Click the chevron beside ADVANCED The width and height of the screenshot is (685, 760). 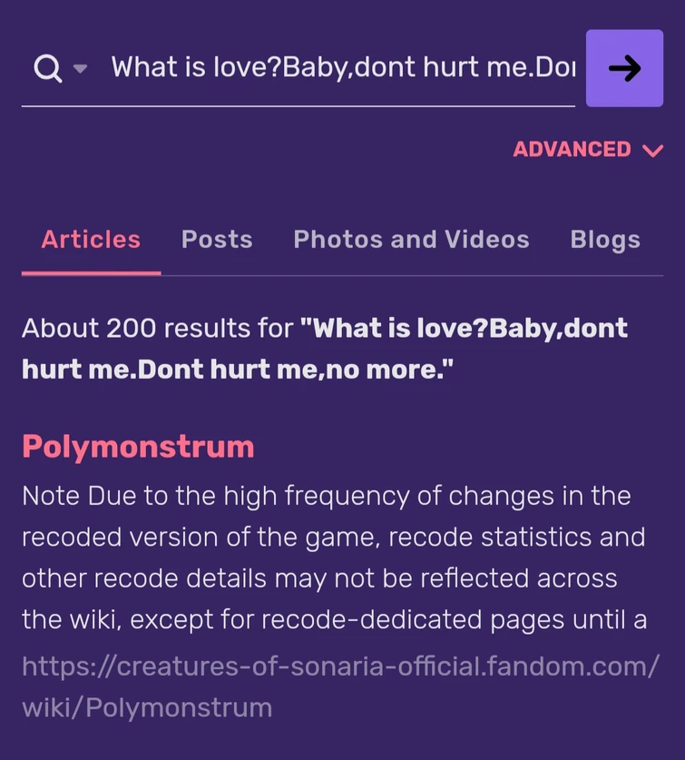[652, 151]
